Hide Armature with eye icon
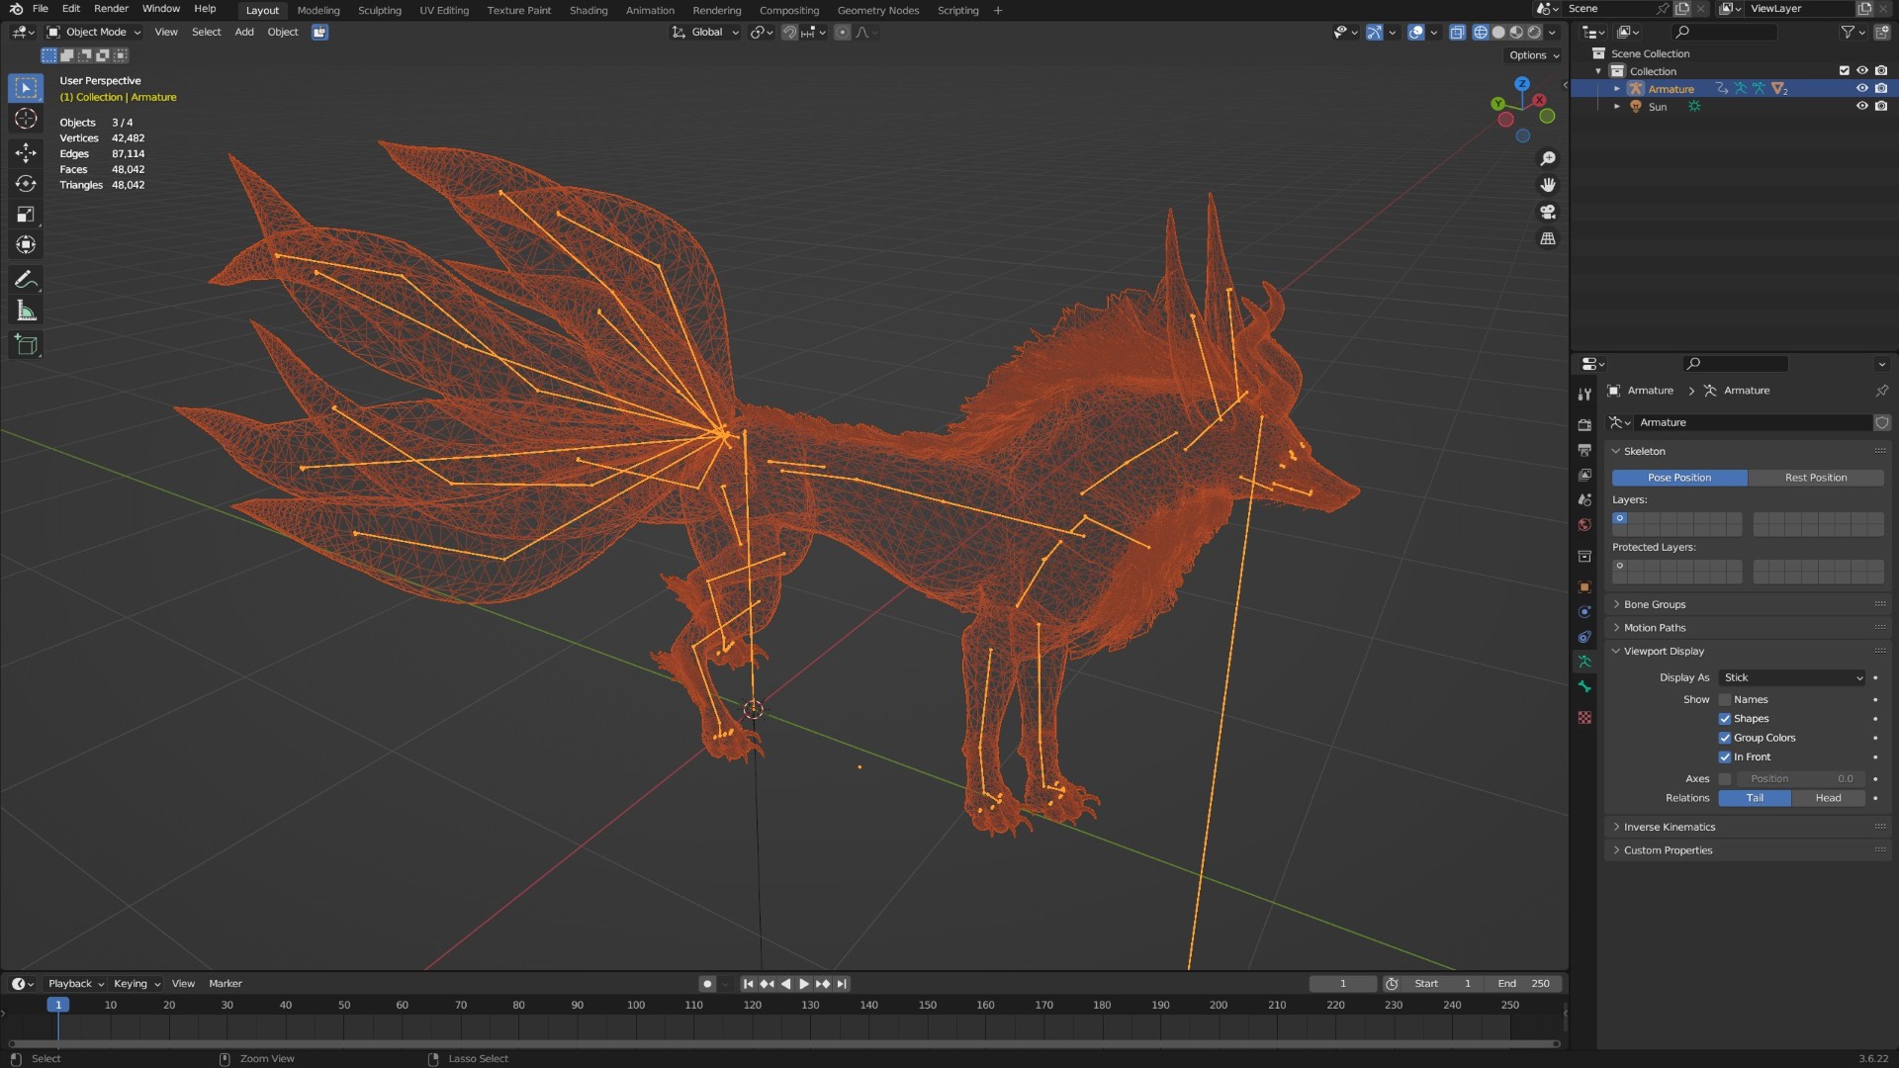Screen dimensions: 1899x1068 (1861, 89)
